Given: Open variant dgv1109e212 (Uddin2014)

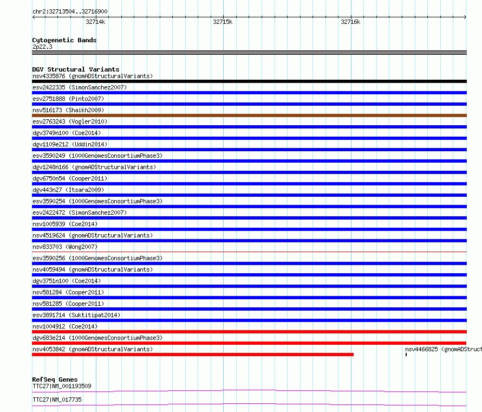Looking at the screenshot, I should [x=70, y=144].
